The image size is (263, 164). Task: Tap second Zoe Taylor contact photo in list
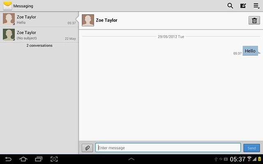9,35
